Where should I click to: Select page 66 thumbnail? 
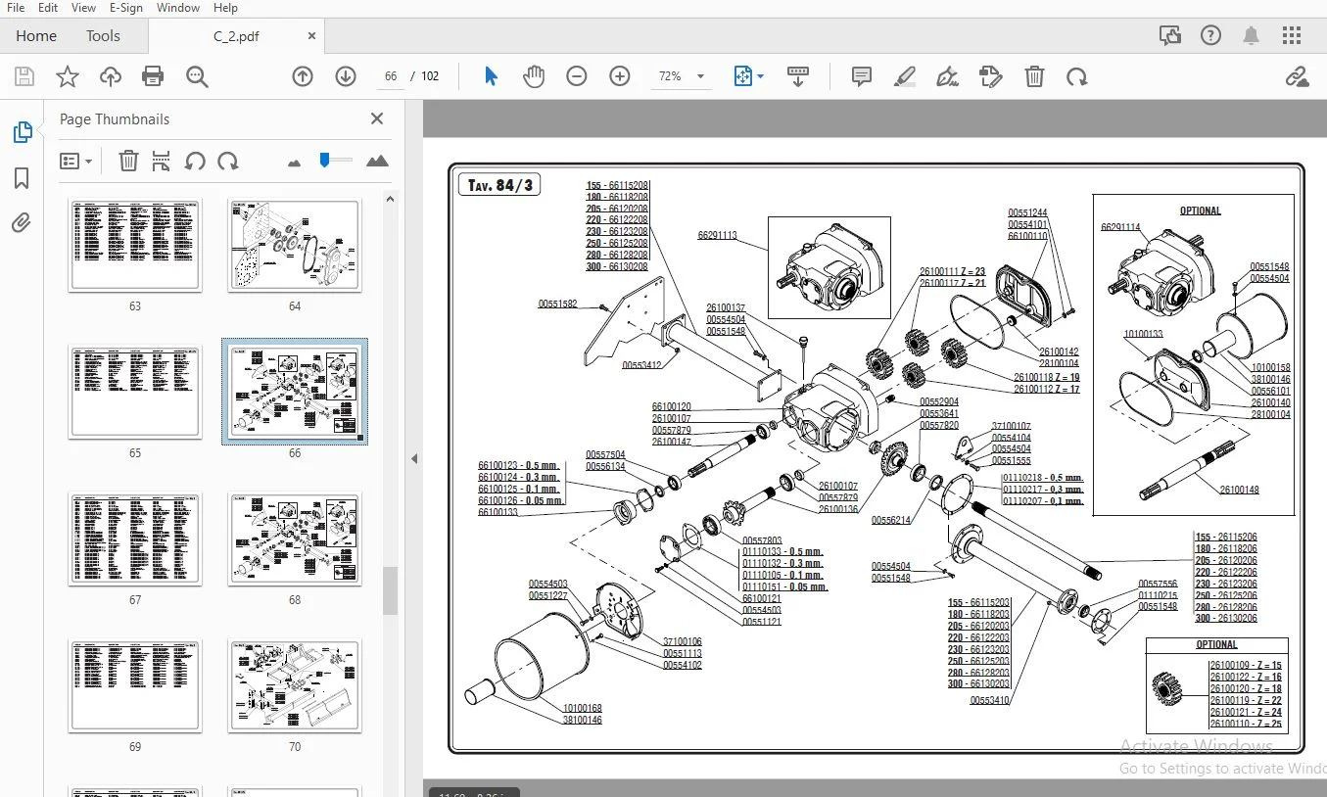point(295,392)
